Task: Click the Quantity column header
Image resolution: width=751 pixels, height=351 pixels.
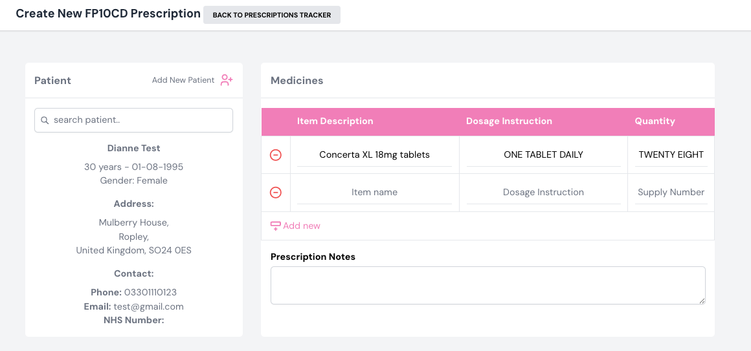Action: click(655, 121)
